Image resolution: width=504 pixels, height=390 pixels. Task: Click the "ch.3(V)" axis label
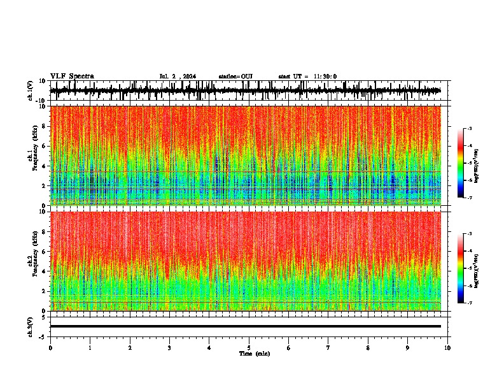(31, 327)
